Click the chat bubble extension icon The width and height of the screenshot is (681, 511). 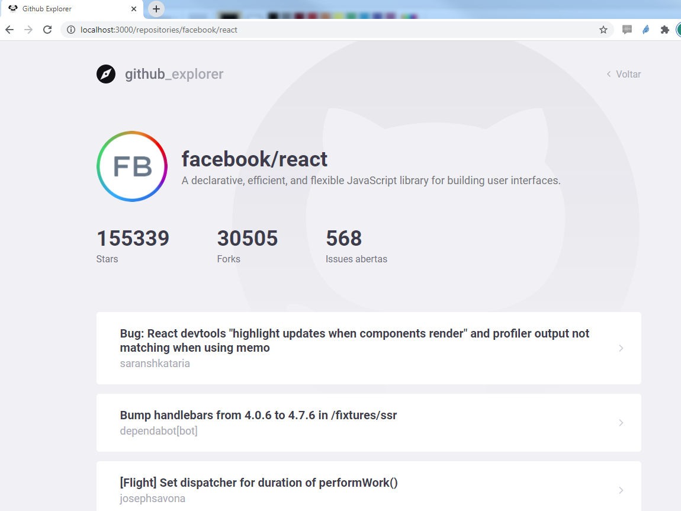627,30
